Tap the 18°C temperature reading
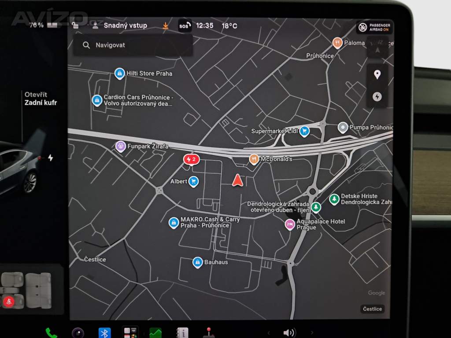This screenshot has height=338, width=451. 229,26
